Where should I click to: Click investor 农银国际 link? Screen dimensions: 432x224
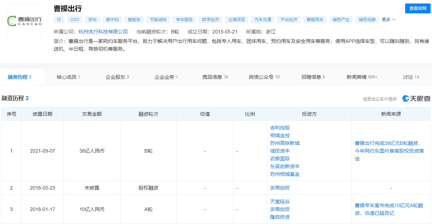click(280, 159)
